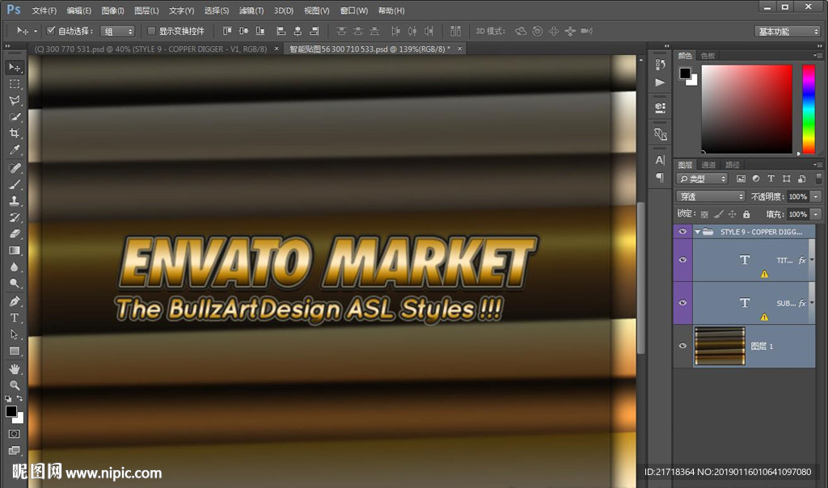This screenshot has width=828, height=488.
Task: Select the Clone Stamp tool
Action: [15, 200]
